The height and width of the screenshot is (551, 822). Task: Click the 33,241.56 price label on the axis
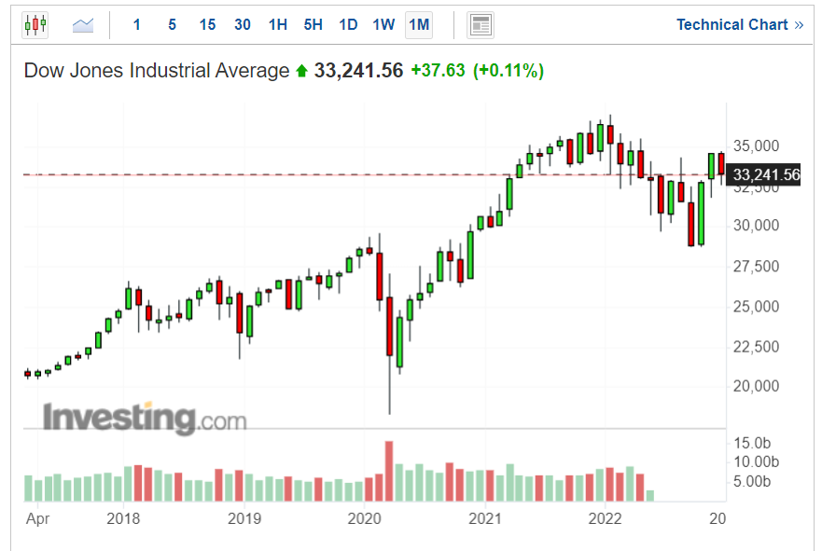(x=766, y=174)
